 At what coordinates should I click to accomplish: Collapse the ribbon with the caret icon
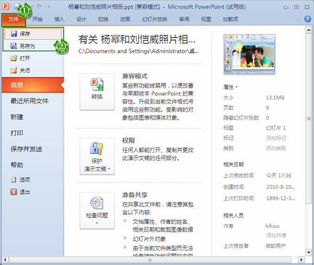tap(298, 19)
